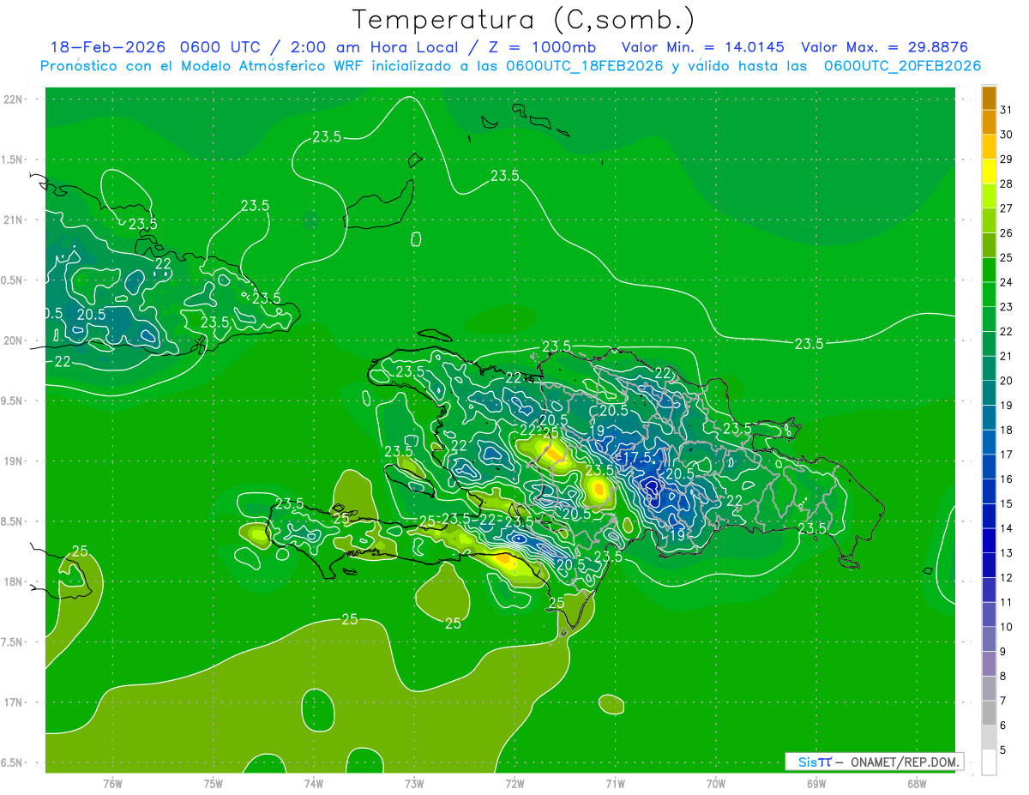This screenshot has height=795, width=1029.
Task: Click the '21N' latitude axis label
Action: coord(12,220)
